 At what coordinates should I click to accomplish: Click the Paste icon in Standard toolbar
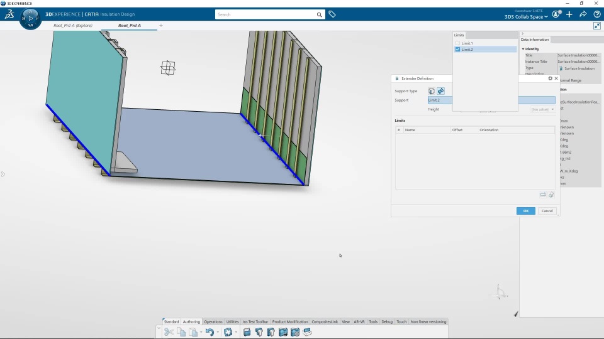point(193,332)
